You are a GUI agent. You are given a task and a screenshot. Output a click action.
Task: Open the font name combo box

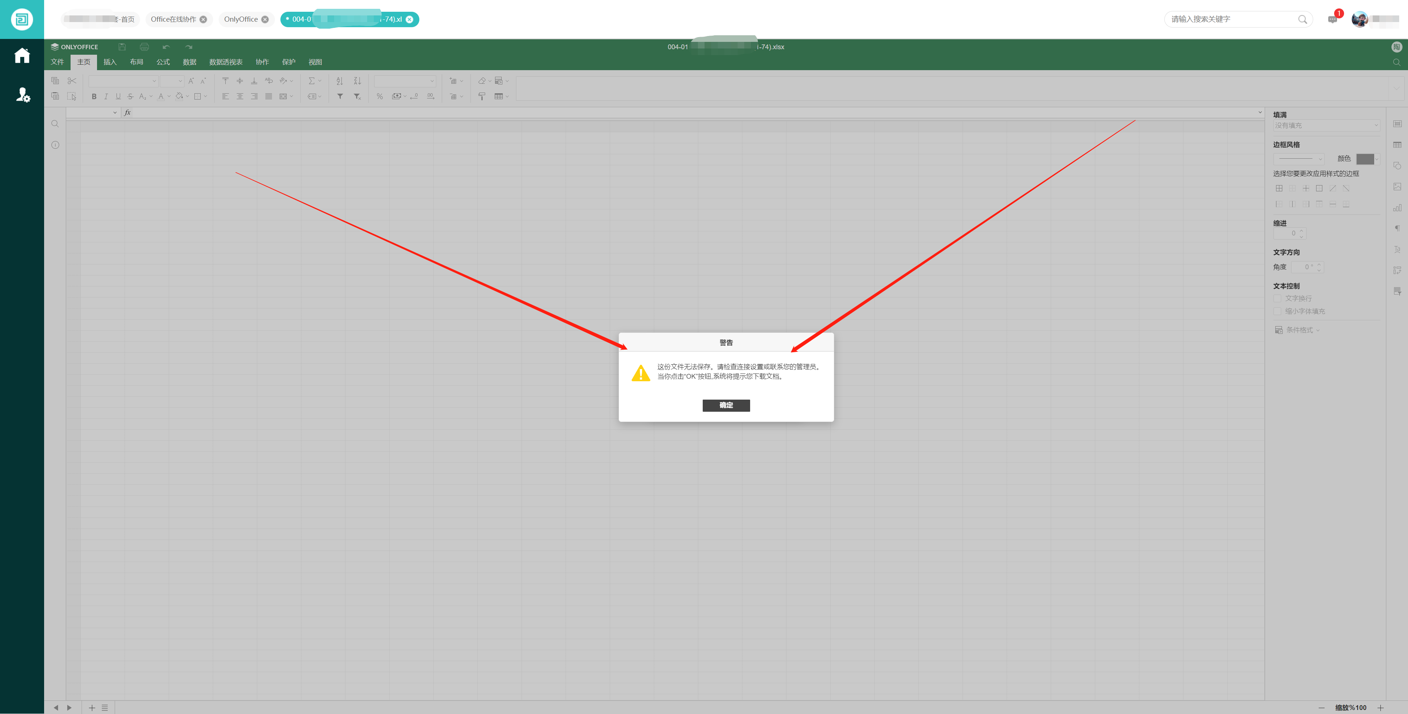click(123, 81)
